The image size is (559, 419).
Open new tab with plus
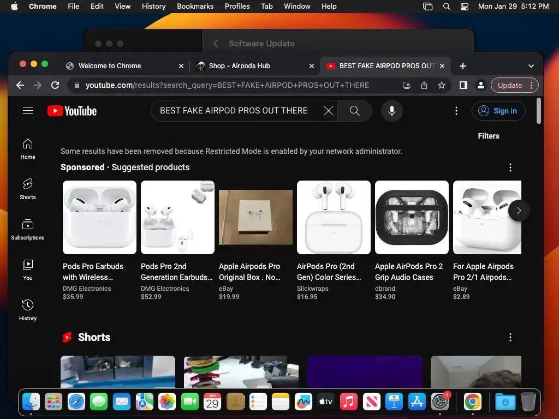pyautogui.click(x=463, y=66)
